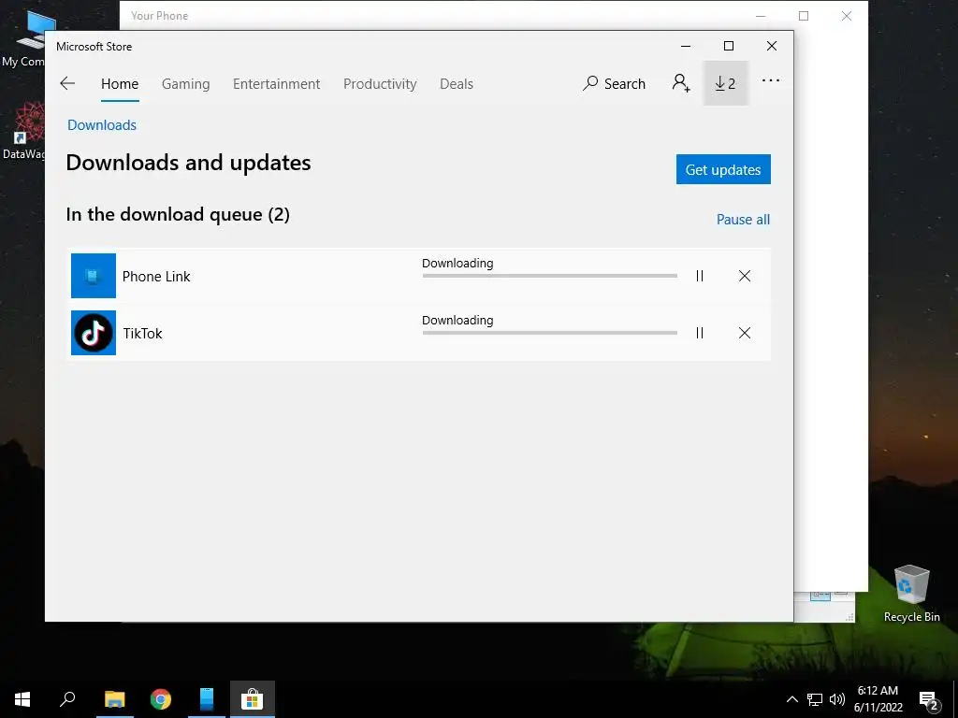Open the Productivity tab
Image resolution: width=958 pixels, height=718 pixels.
(x=380, y=83)
